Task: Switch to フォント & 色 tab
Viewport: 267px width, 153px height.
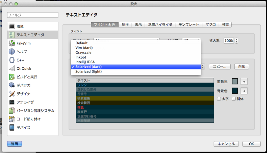Action: [104, 25]
